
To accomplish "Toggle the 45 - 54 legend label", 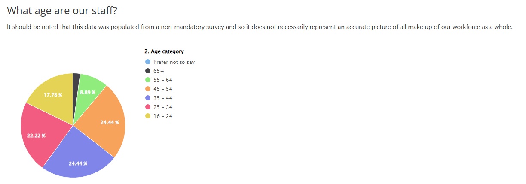I will (163, 89).
